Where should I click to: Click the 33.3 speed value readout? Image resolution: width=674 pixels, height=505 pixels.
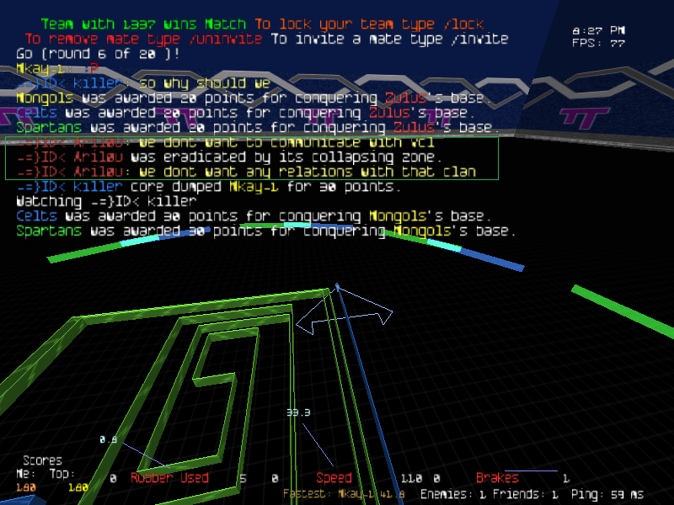298,413
